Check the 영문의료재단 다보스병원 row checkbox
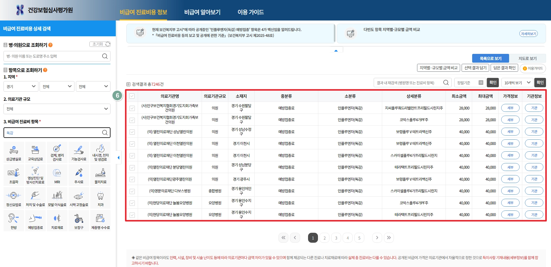Viewport: 551px width, 267px height. click(x=132, y=191)
